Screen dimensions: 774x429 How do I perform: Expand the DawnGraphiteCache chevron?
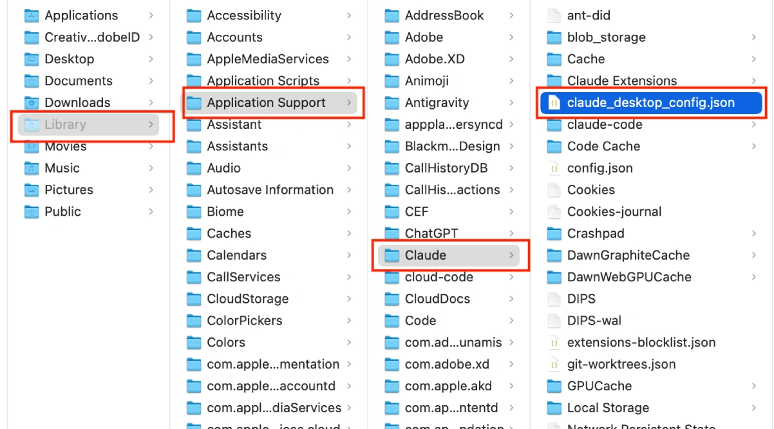point(753,255)
